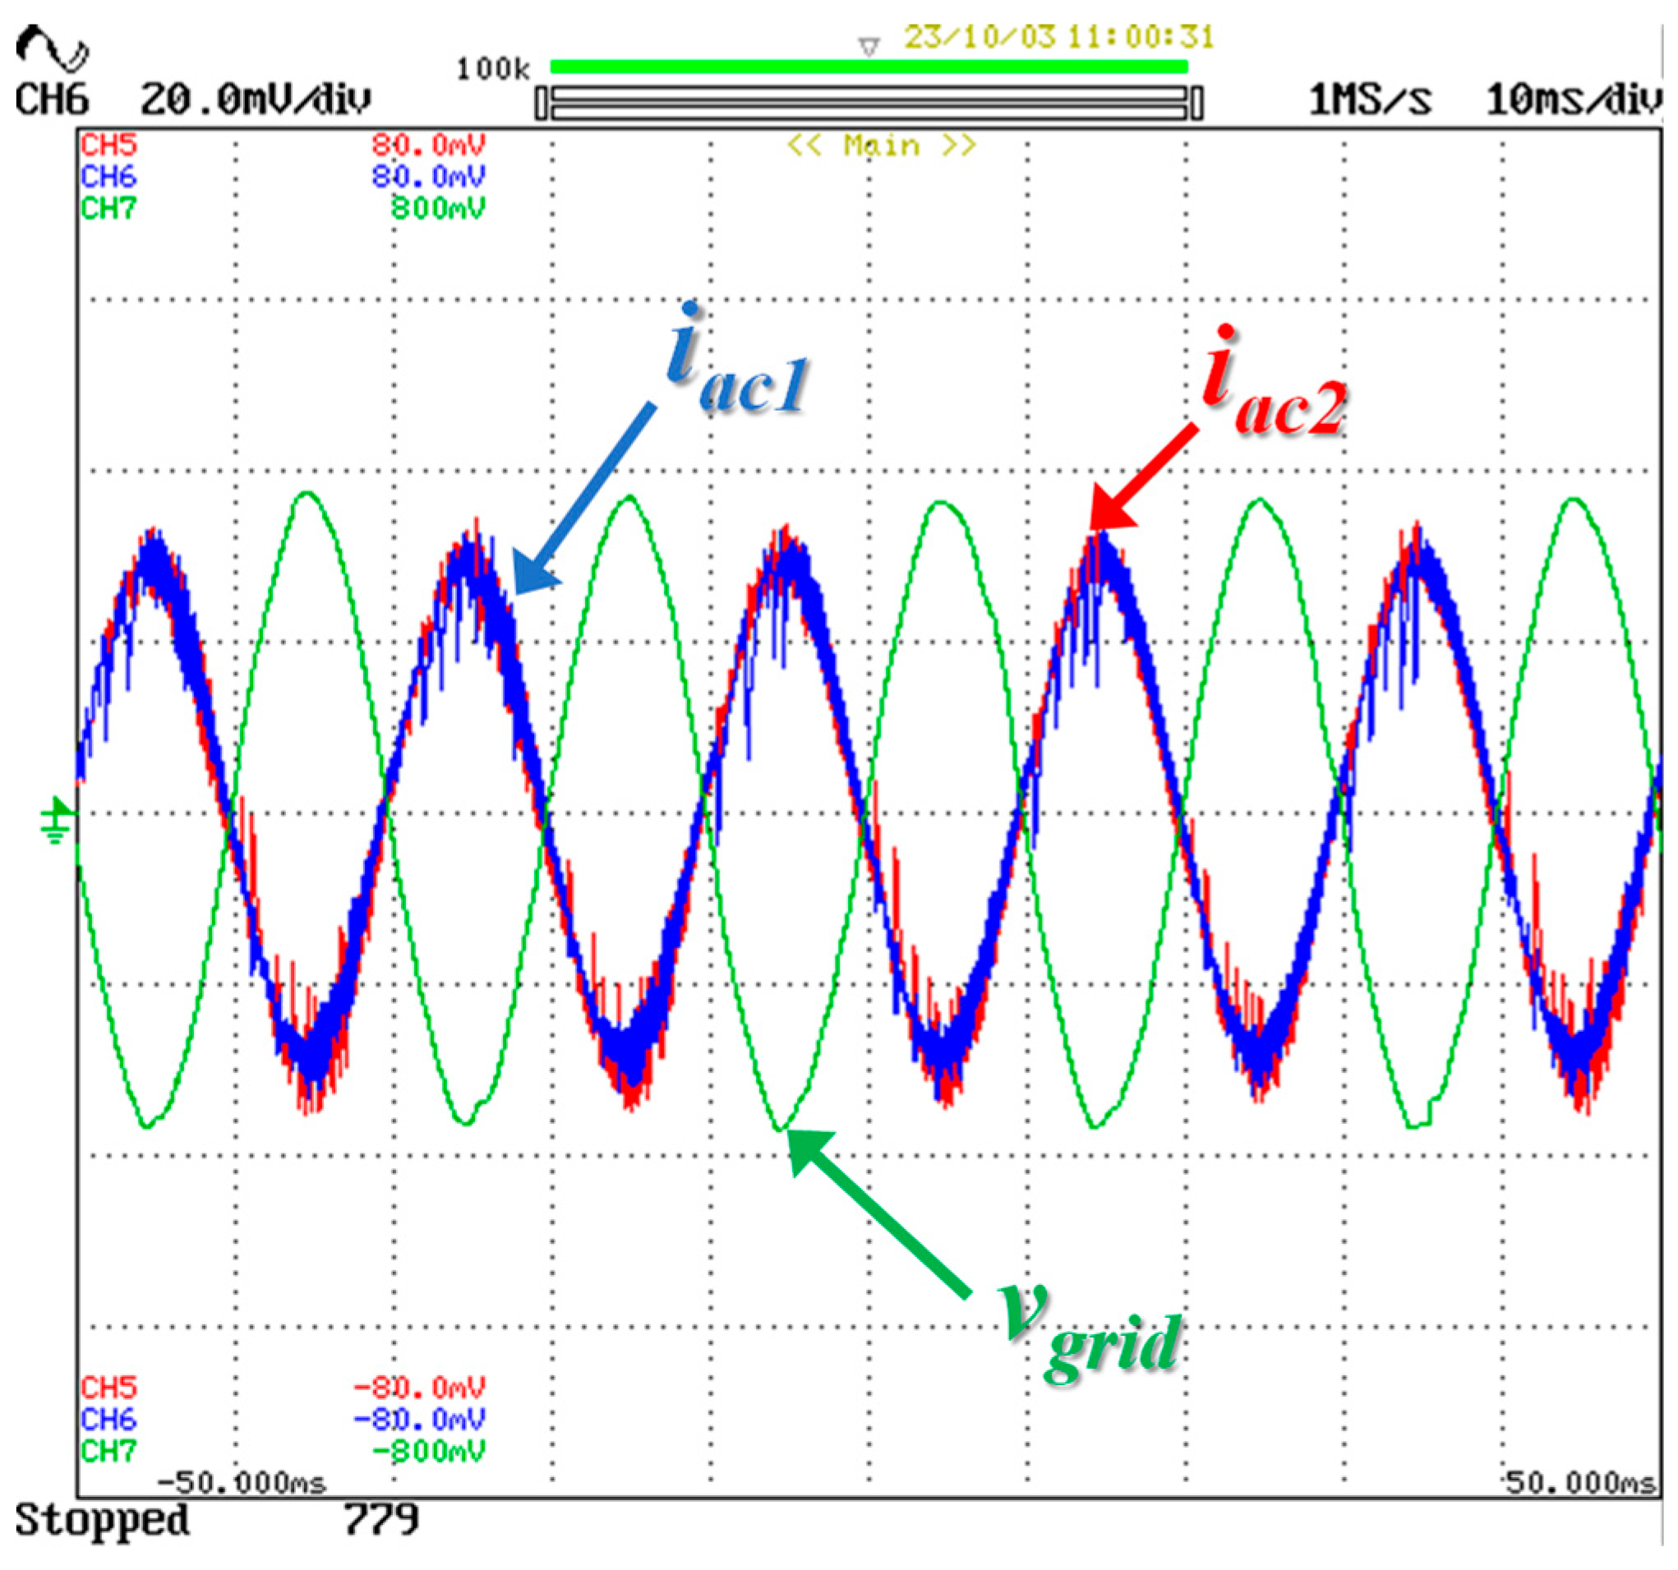Select the Main window label
The width and height of the screenshot is (1678, 1570).
coord(881,146)
